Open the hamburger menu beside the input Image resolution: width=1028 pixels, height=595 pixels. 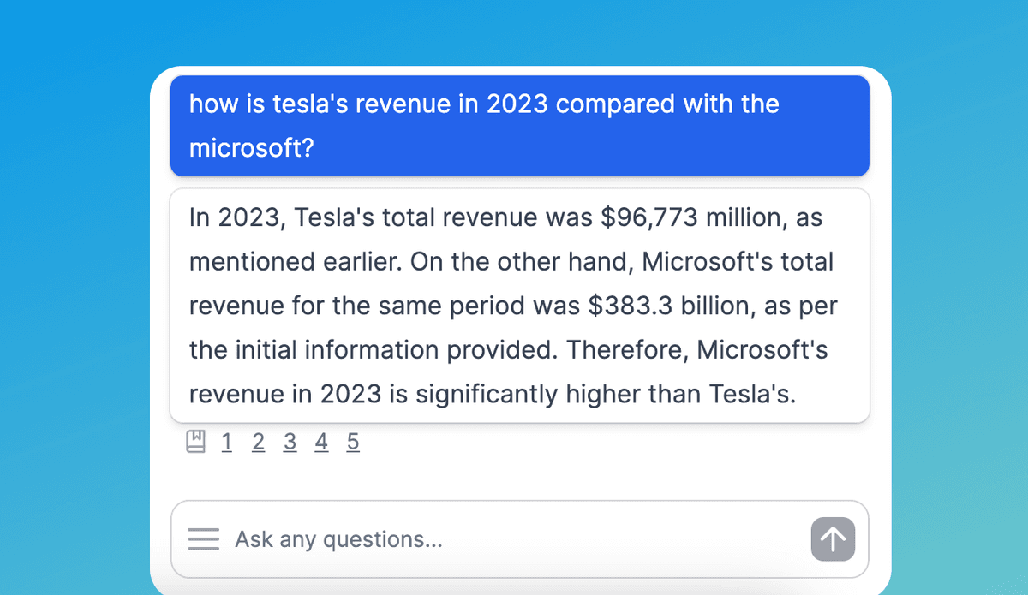(x=204, y=539)
